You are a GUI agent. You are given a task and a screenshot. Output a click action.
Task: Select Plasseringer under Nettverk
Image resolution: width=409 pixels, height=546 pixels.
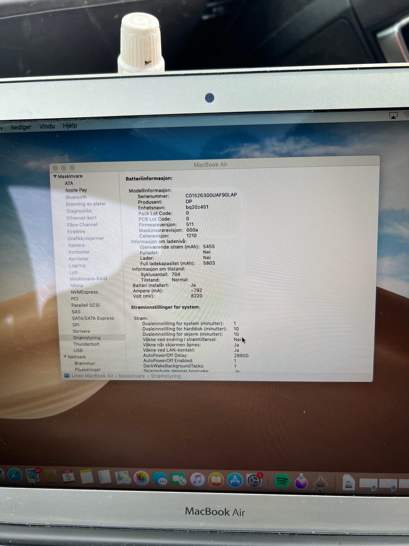pyautogui.click(x=88, y=370)
